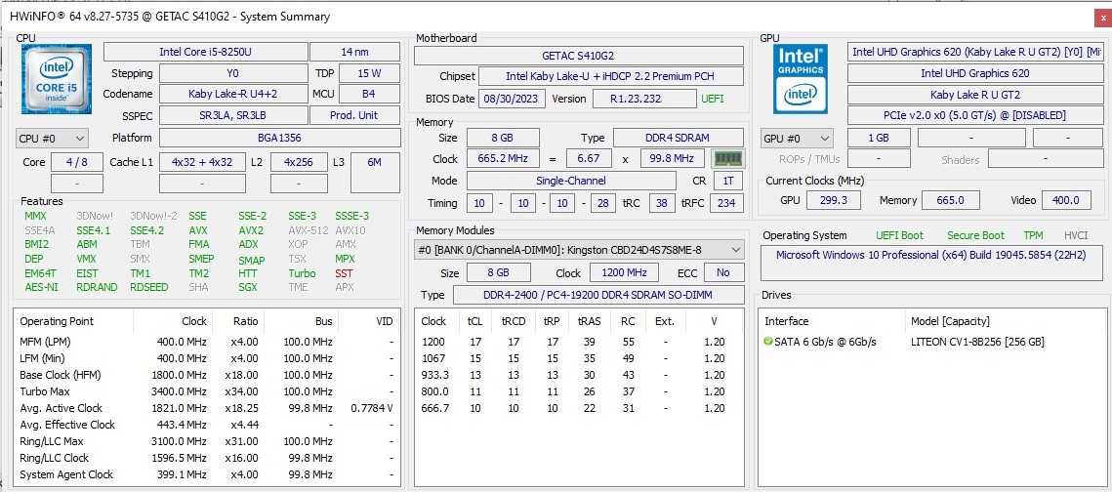Click the Microsoft Windows 10 Professional OS field
This screenshot has width=1112, height=492.
click(930, 263)
